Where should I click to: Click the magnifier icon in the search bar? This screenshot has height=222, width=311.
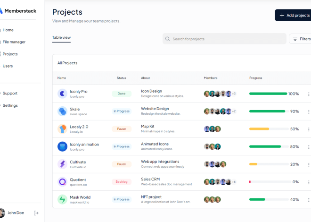pos(167,39)
